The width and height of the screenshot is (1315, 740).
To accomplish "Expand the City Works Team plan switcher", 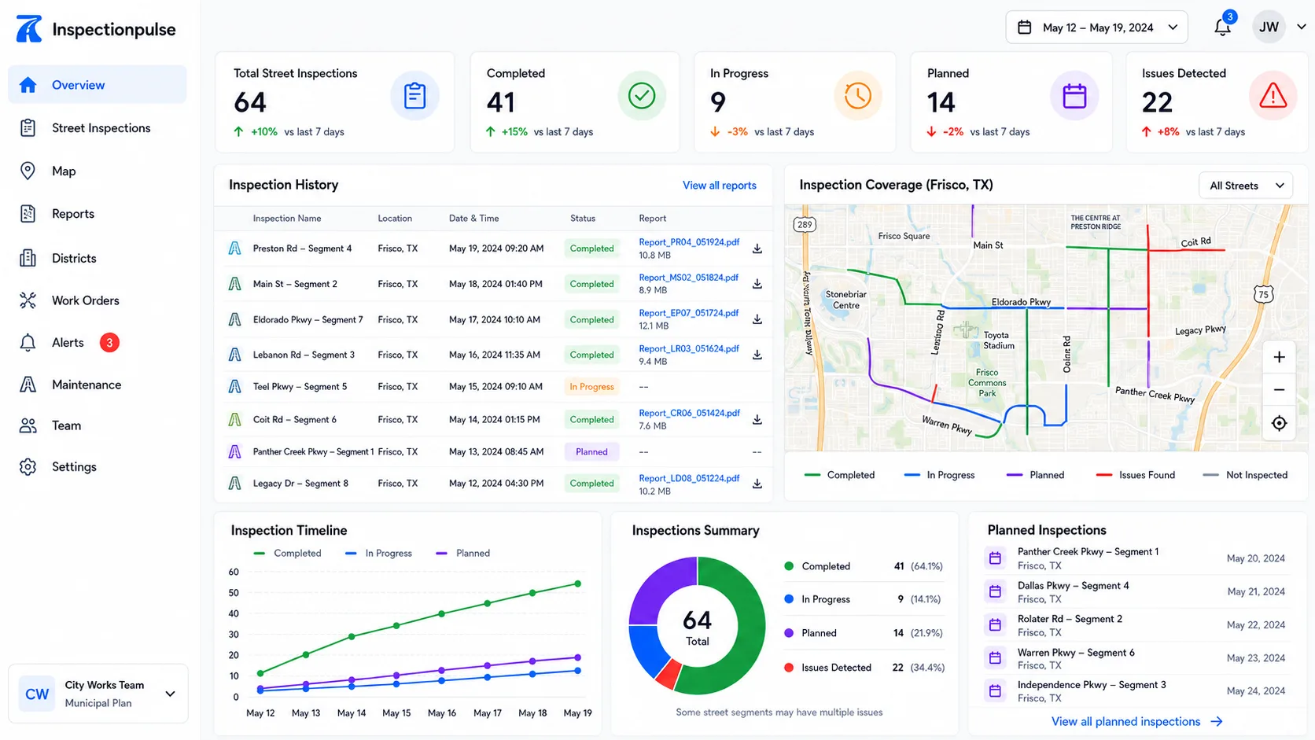I will [x=98, y=694].
